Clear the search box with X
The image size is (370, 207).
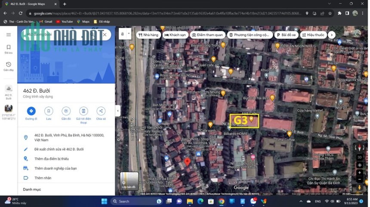(105, 35)
